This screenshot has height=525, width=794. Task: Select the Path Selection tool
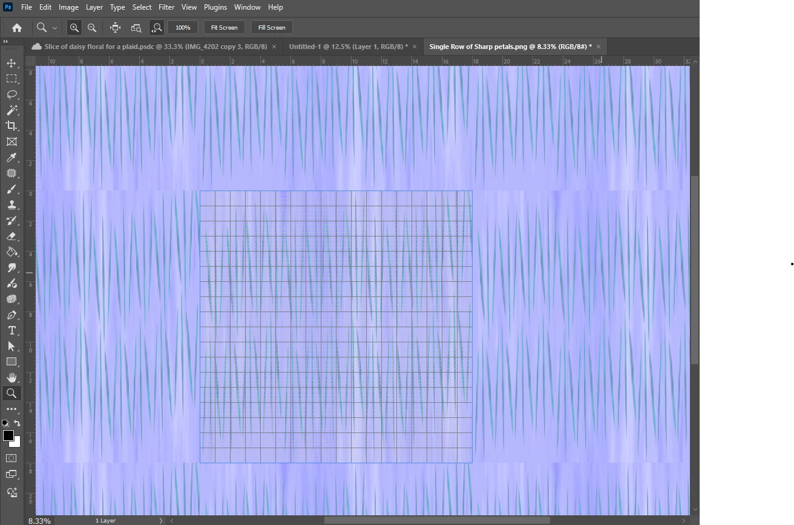(11, 346)
